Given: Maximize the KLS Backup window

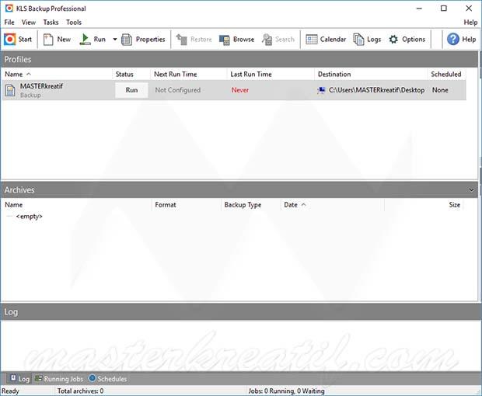Looking at the screenshot, I should pyautogui.click(x=444, y=9).
